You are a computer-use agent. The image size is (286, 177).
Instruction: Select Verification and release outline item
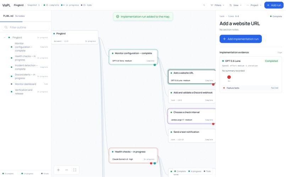pos(26,92)
